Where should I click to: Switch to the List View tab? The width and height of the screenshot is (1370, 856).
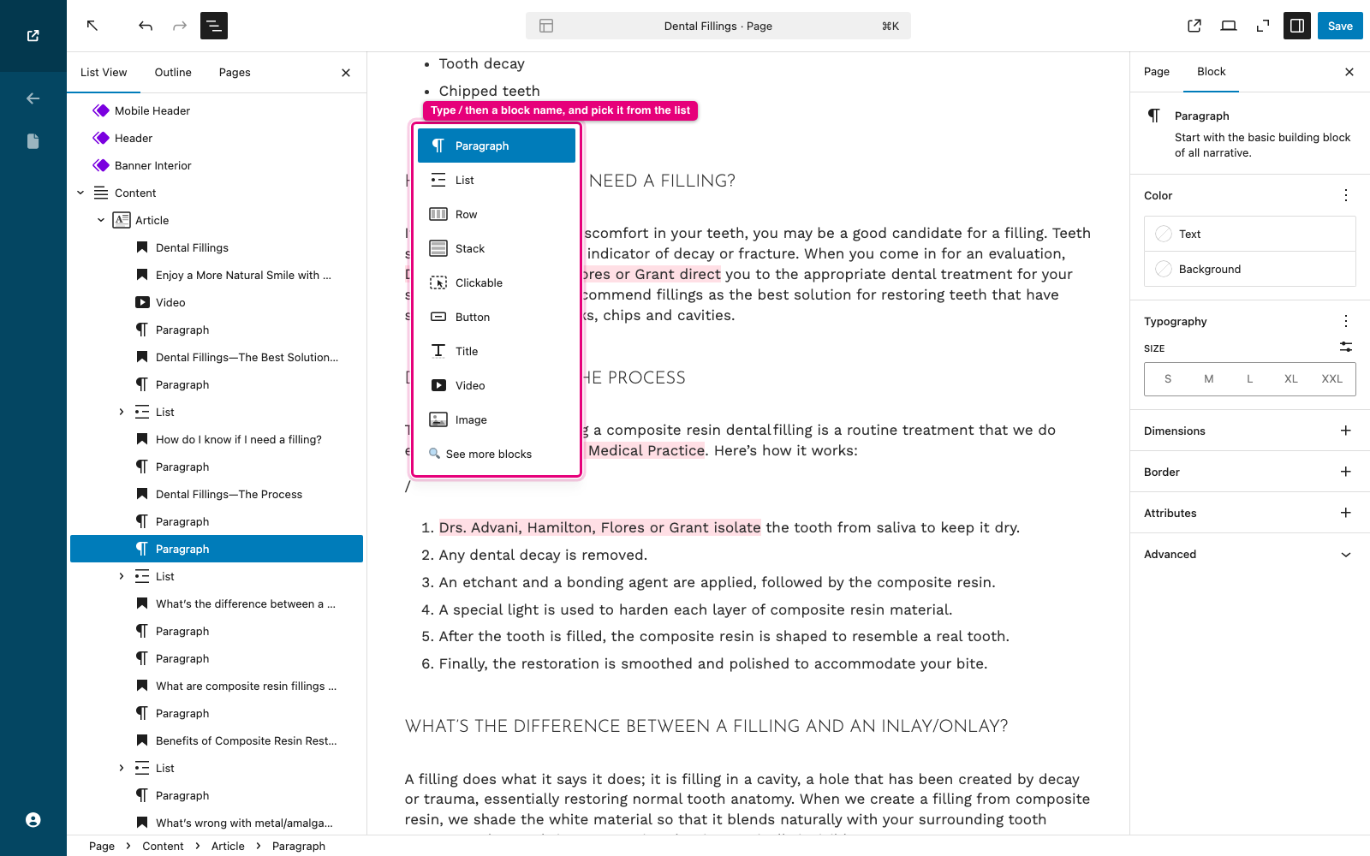click(104, 73)
